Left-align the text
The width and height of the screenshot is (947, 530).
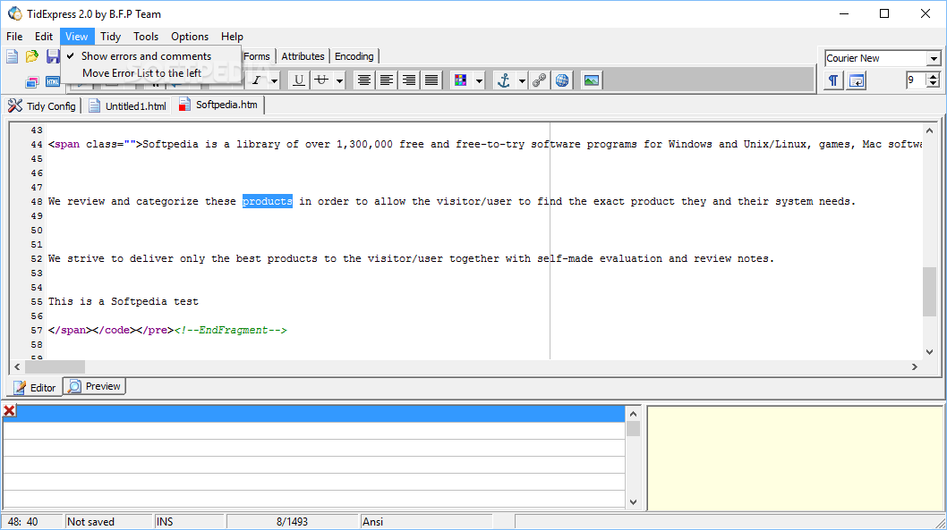click(387, 80)
